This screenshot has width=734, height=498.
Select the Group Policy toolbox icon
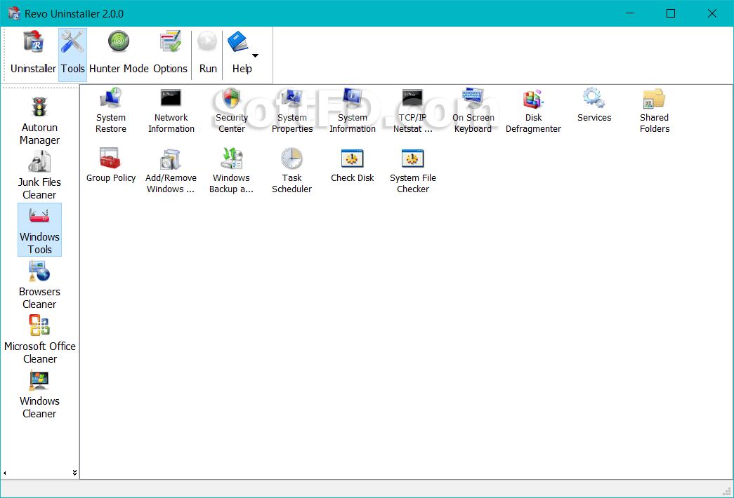(110, 159)
